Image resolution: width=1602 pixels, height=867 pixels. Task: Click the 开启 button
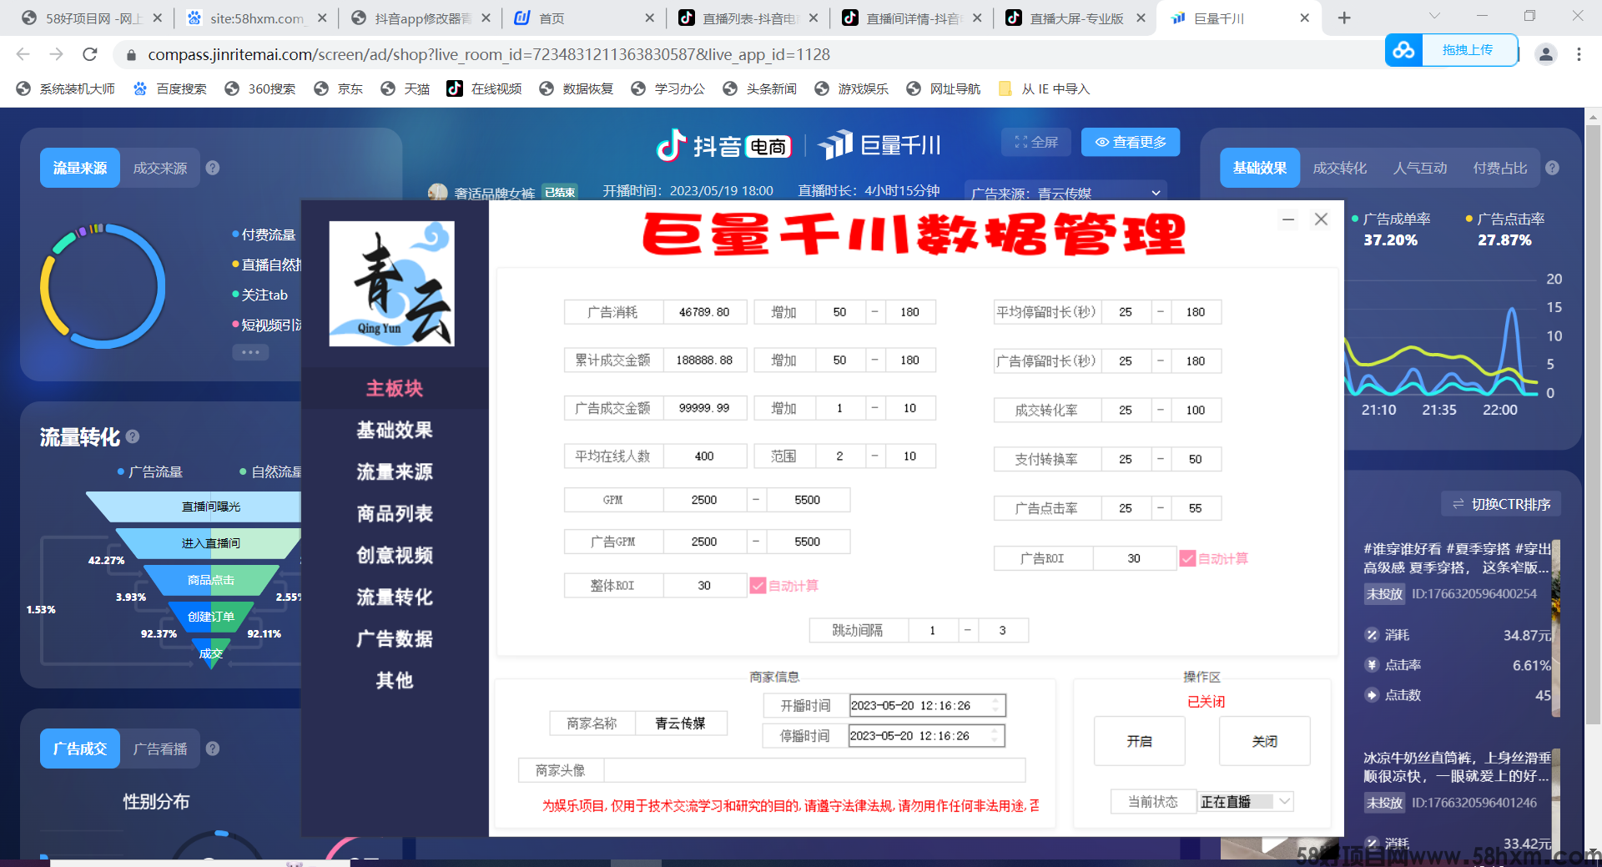1140,741
